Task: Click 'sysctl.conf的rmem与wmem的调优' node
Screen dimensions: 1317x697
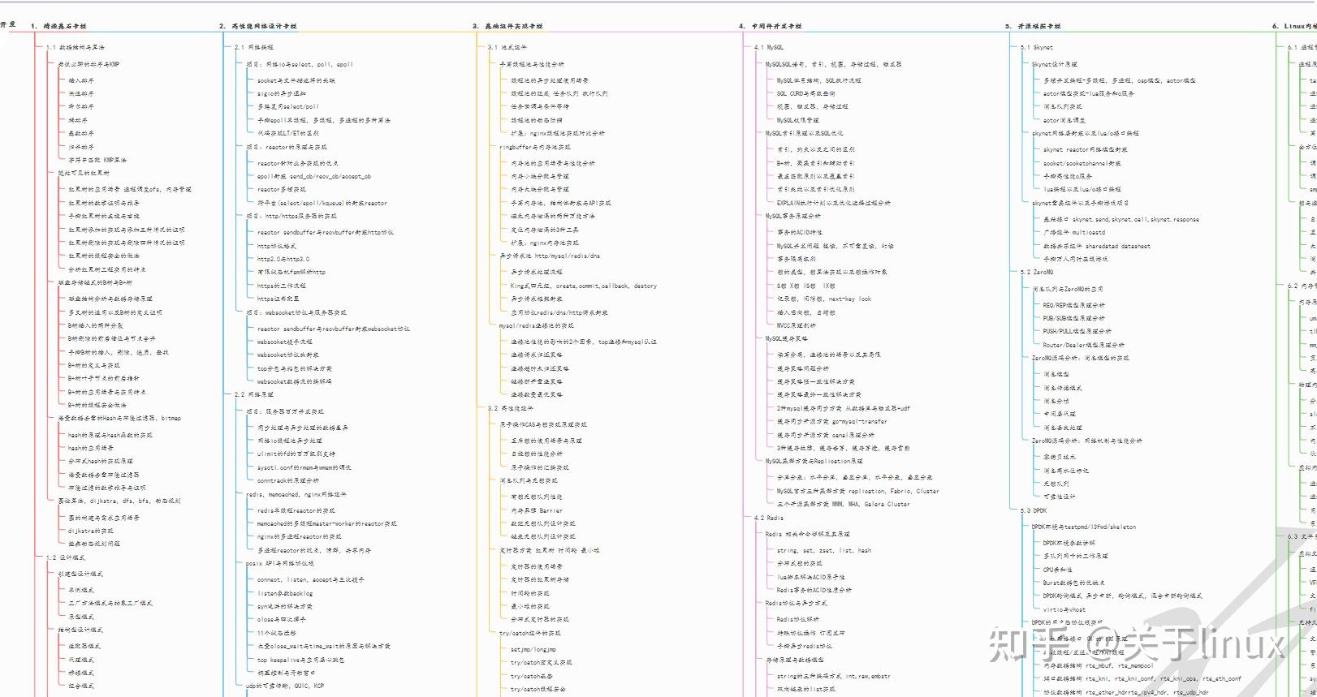Action: pyautogui.click(x=304, y=467)
